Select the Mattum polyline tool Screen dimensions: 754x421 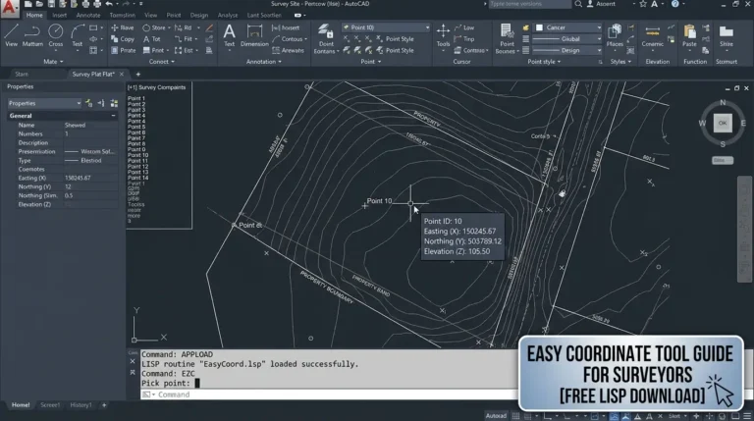[32, 36]
